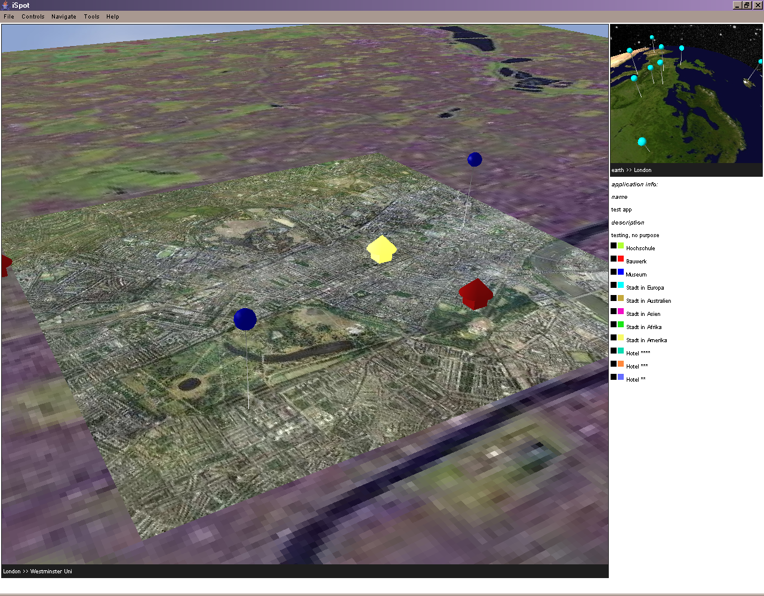Click the blue sphere marker above the map's top edge
This screenshot has height=596, width=764.
[x=475, y=159]
